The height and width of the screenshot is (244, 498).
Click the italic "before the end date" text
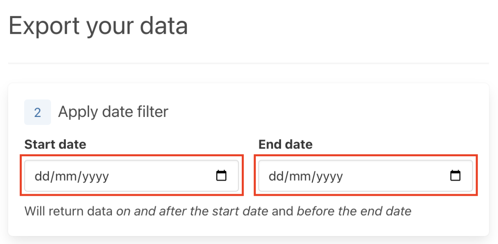pyautogui.click(x=354, y=211)
